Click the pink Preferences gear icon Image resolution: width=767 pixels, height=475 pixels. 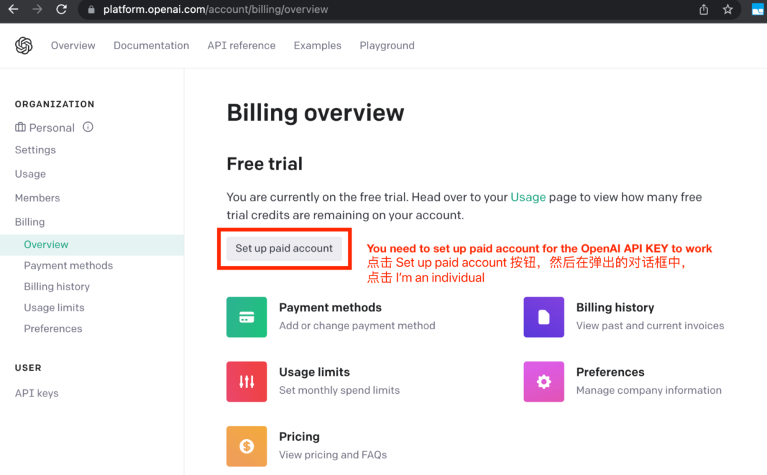tap(543, 382)
